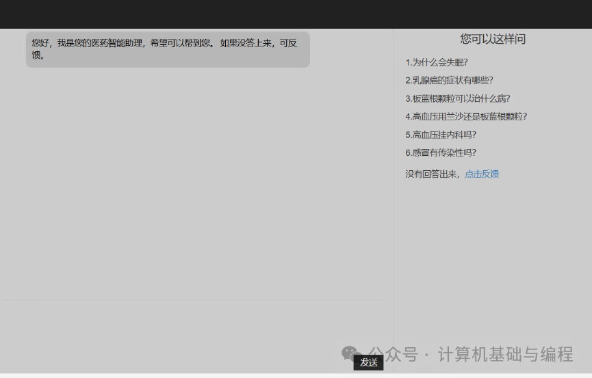
Task: Focus the message input area above 发送
Action: [192, 326]
